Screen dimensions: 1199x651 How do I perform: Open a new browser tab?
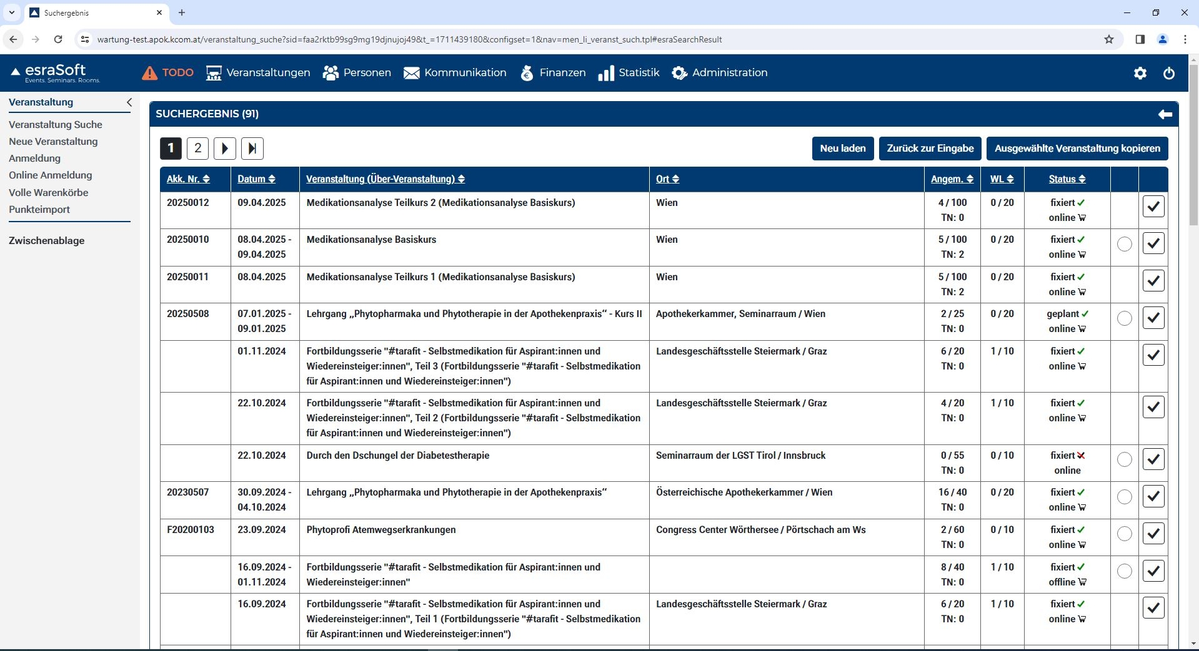pyautogui.click(x=182, y=12)
